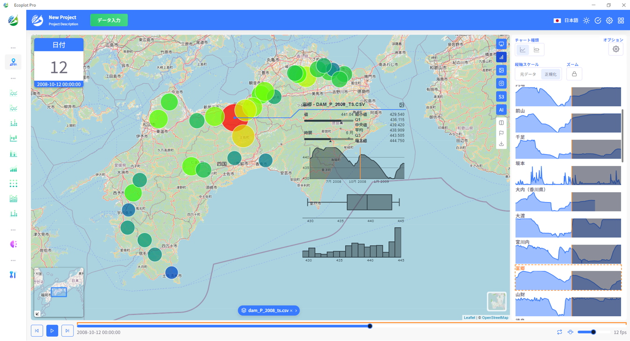Select the framed area-bar chart sidebar icon
Image resolution: width=630 pixels, height=341 pixels.
click(13, 199)
